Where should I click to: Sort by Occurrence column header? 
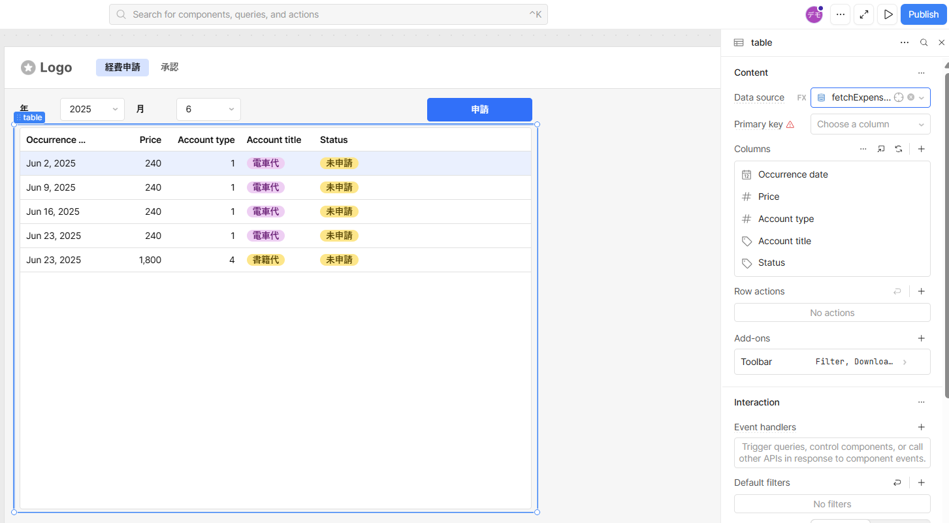(x=56, y=140)
